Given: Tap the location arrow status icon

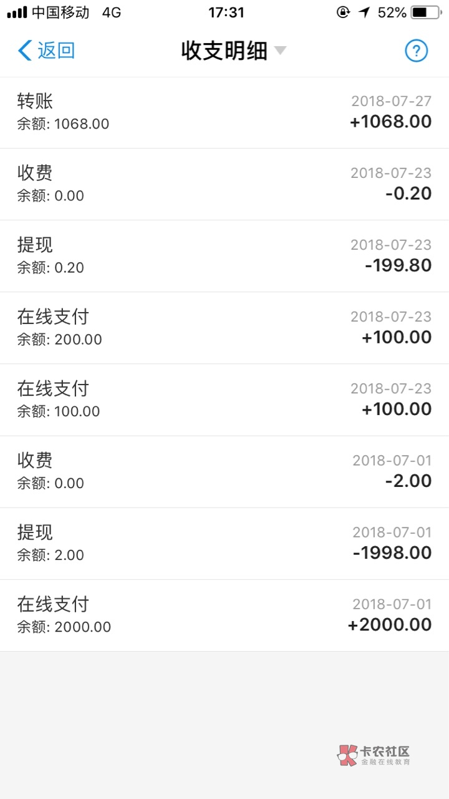Looking at the screenshot, I should pyautogui.click(x=364, y=12).
